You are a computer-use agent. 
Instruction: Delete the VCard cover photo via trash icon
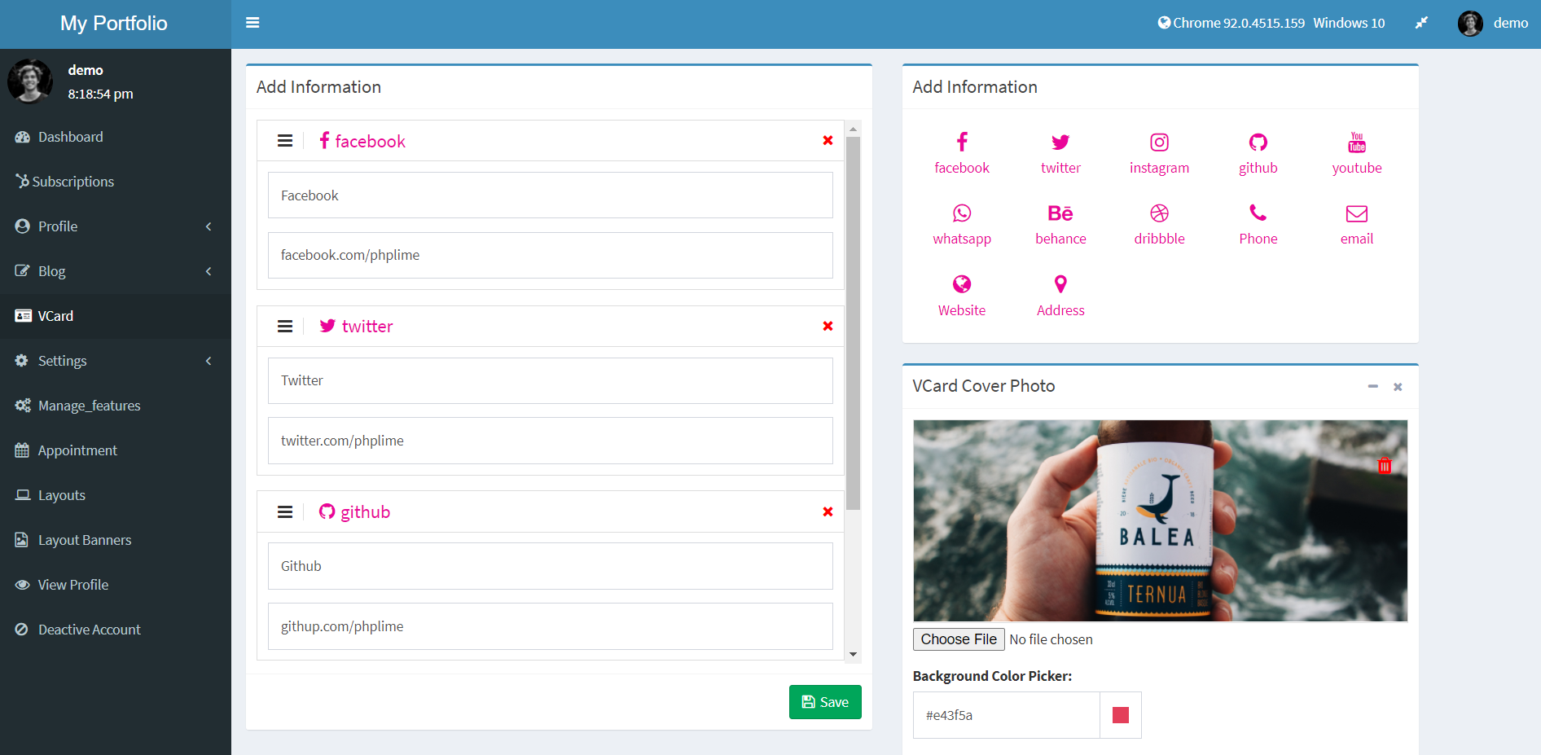click(1385, 465)
